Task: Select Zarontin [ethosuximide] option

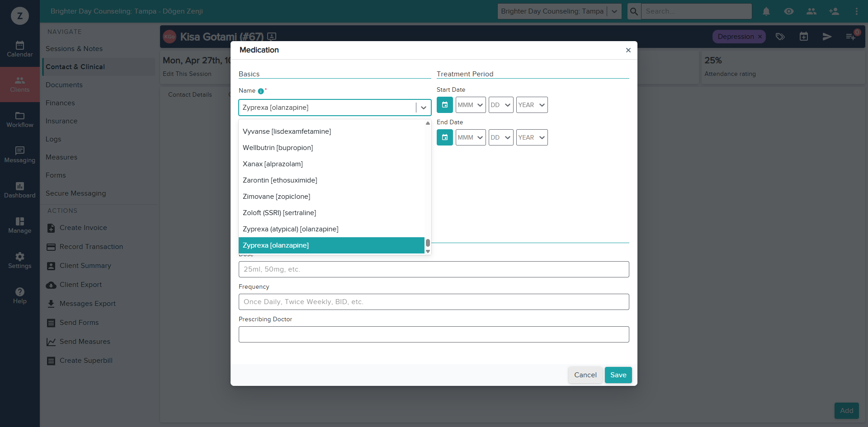Action: click(x=331, y=180)
